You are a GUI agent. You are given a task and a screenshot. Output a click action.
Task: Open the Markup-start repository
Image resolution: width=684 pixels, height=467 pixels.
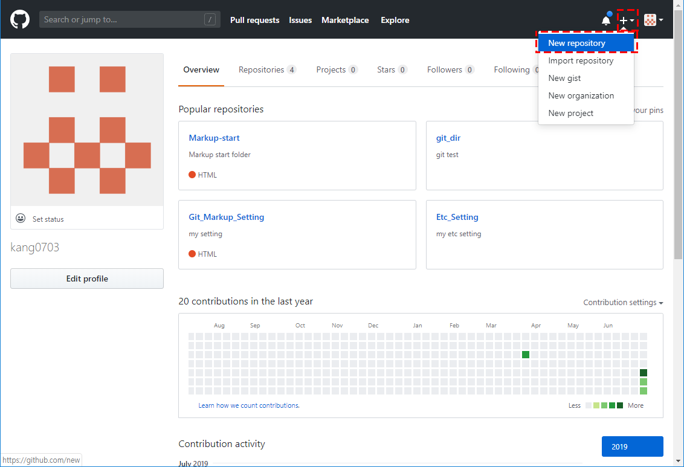214,138
